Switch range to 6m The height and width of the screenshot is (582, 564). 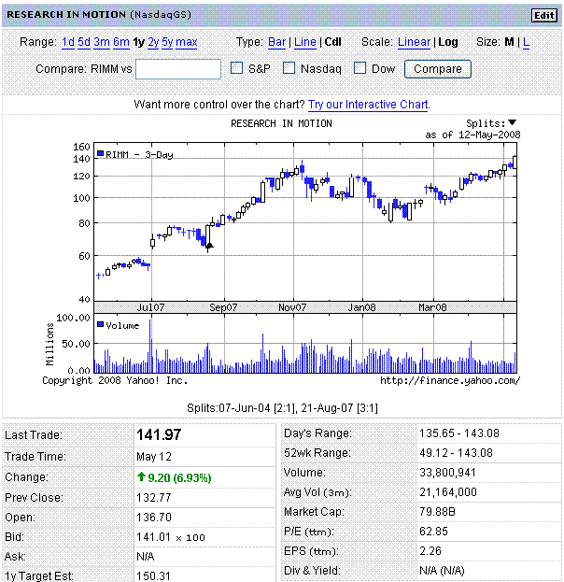tap(121, 42)
